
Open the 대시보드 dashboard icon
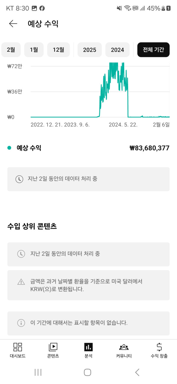[x=18, y=347]
